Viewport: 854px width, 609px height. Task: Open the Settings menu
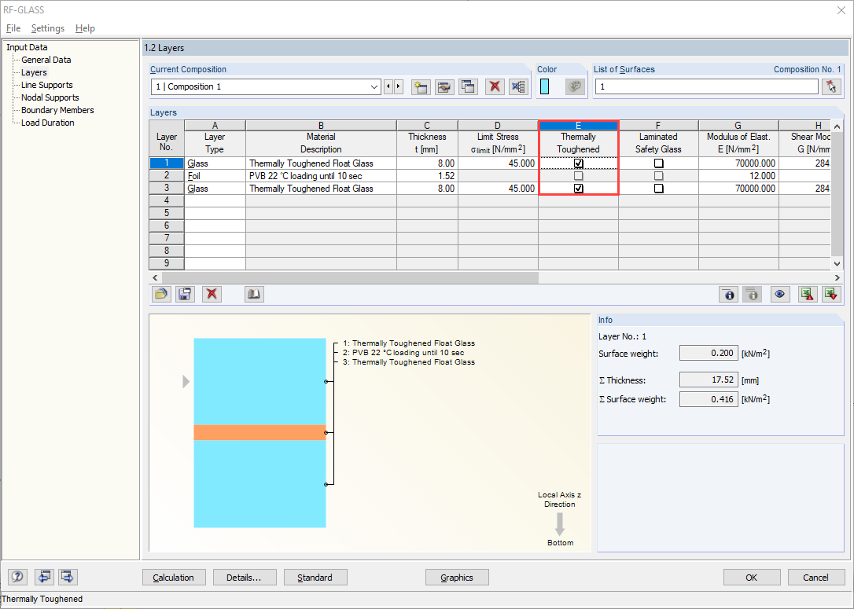[48, 28]
